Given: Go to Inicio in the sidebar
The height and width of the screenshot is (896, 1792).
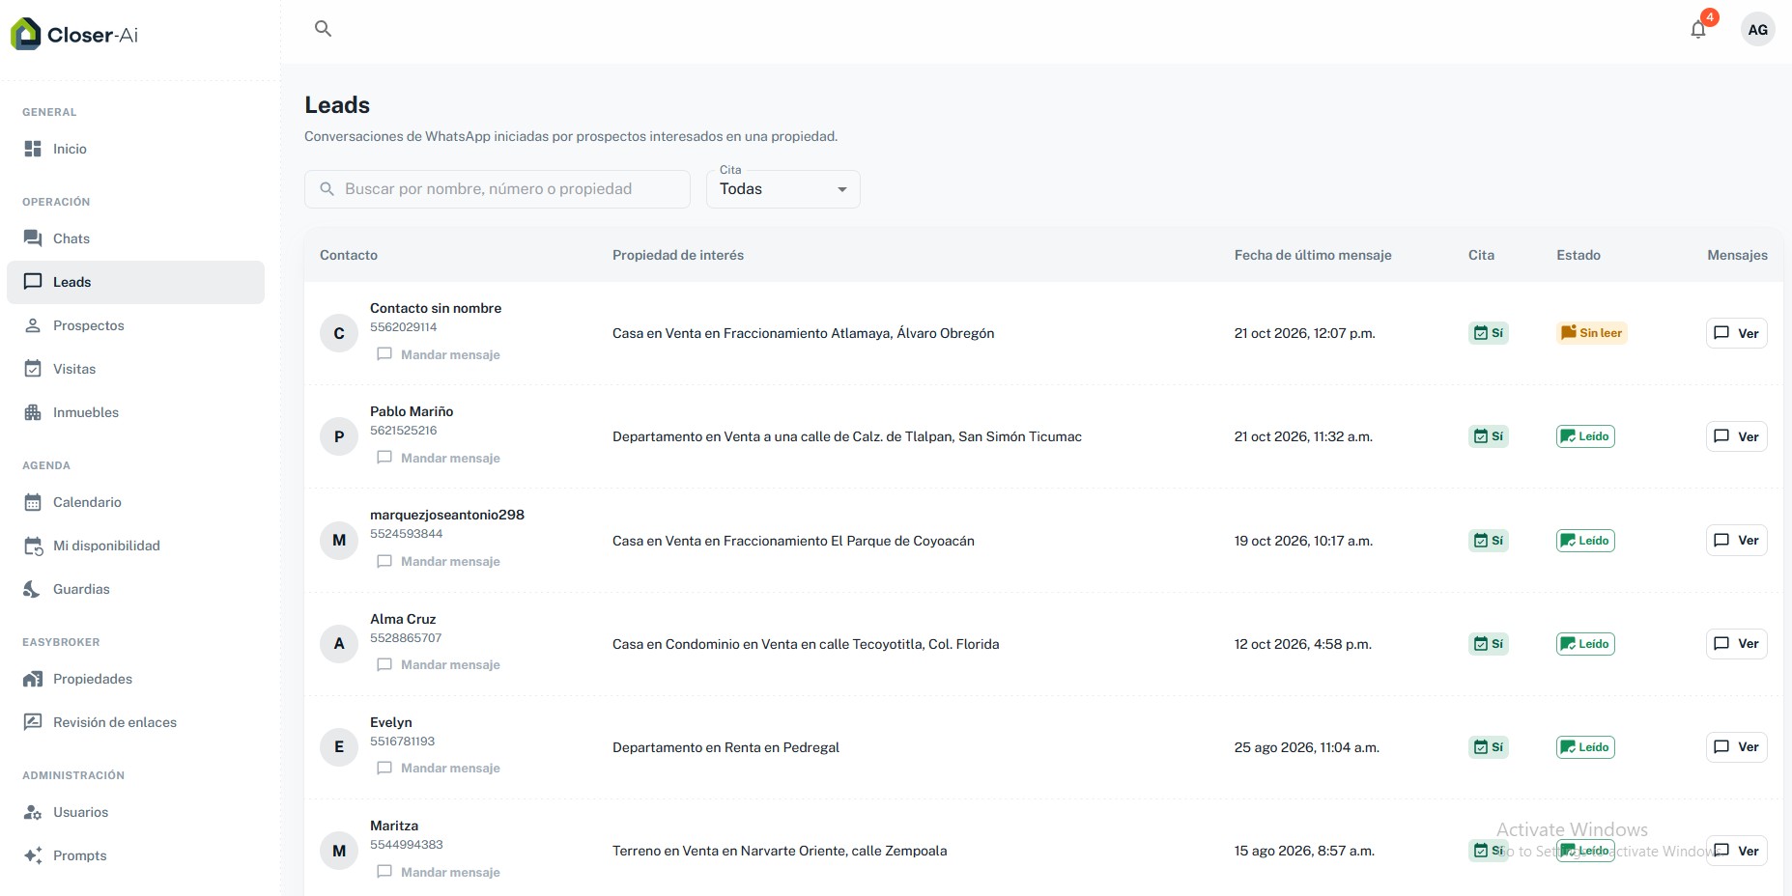Looking at the screenshot, I should point(135,149).
